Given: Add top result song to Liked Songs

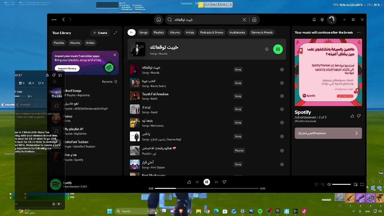Looking at the screenshot, I should [x=267, y=49].
